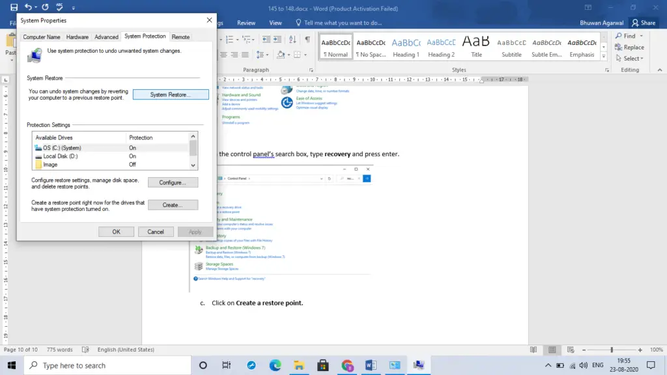Zoom out with the minus button in Word
This screenshot has height=375, width=667.
584,350
